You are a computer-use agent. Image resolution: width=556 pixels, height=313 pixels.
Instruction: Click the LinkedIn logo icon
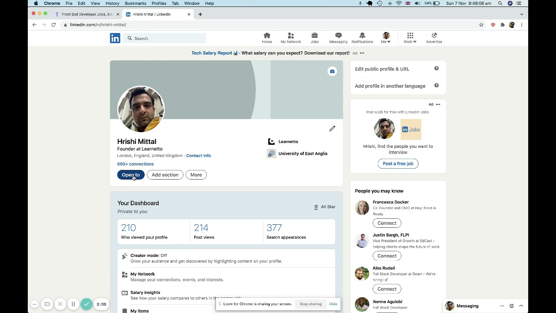click(115, 38)
